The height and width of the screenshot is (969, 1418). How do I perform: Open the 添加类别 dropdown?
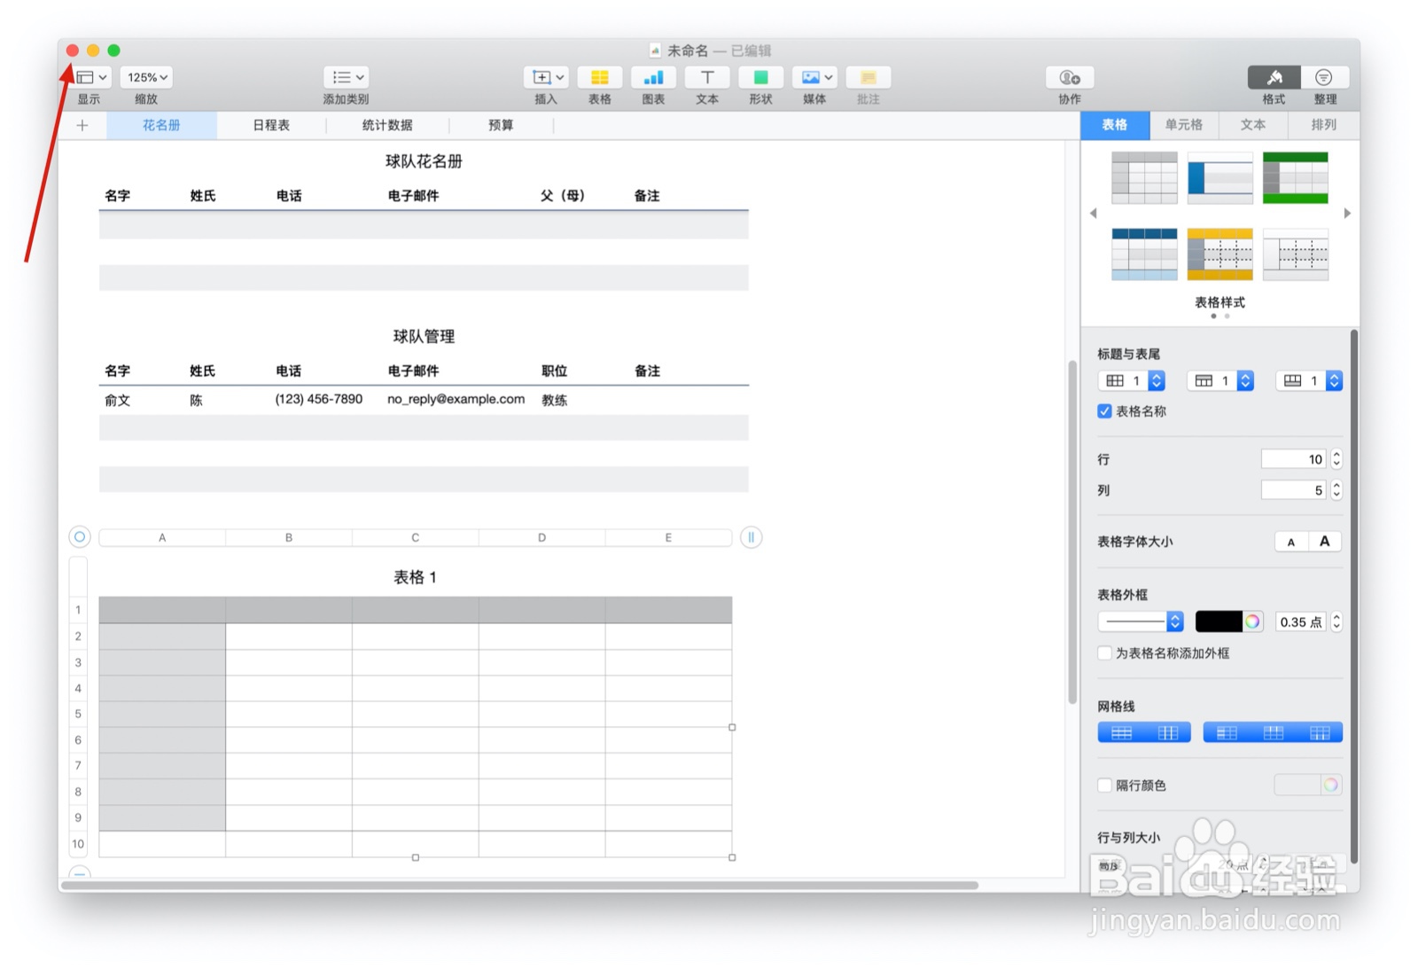[x=346, y=77]
